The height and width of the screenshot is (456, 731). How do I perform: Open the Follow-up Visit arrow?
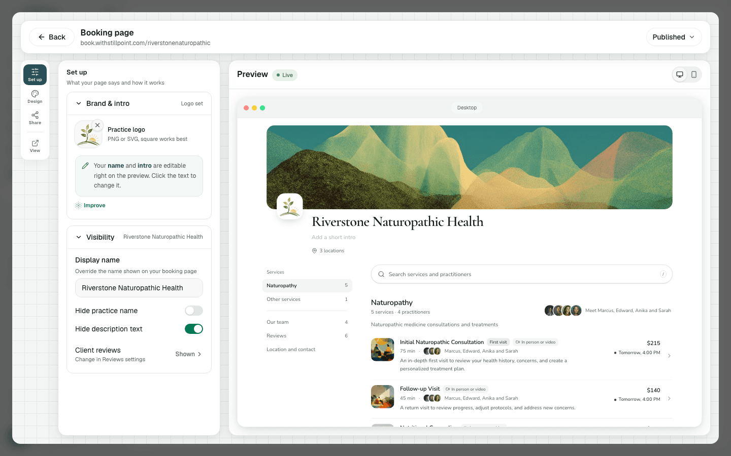tap(669, 398)
